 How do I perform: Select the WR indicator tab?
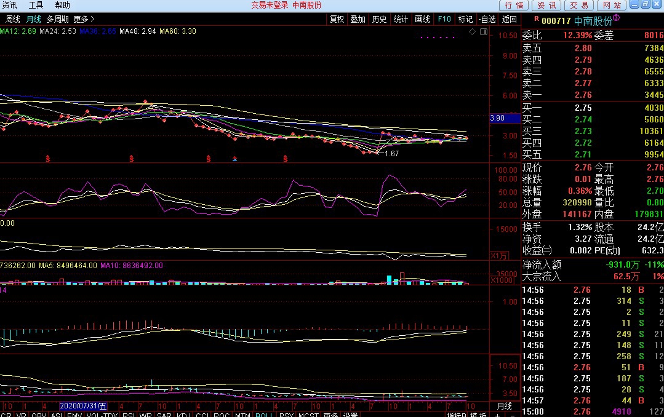coord(146,415)
